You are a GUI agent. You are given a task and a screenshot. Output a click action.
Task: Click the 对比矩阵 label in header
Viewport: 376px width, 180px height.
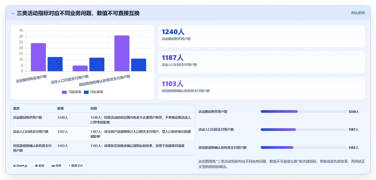click(358, 13)
